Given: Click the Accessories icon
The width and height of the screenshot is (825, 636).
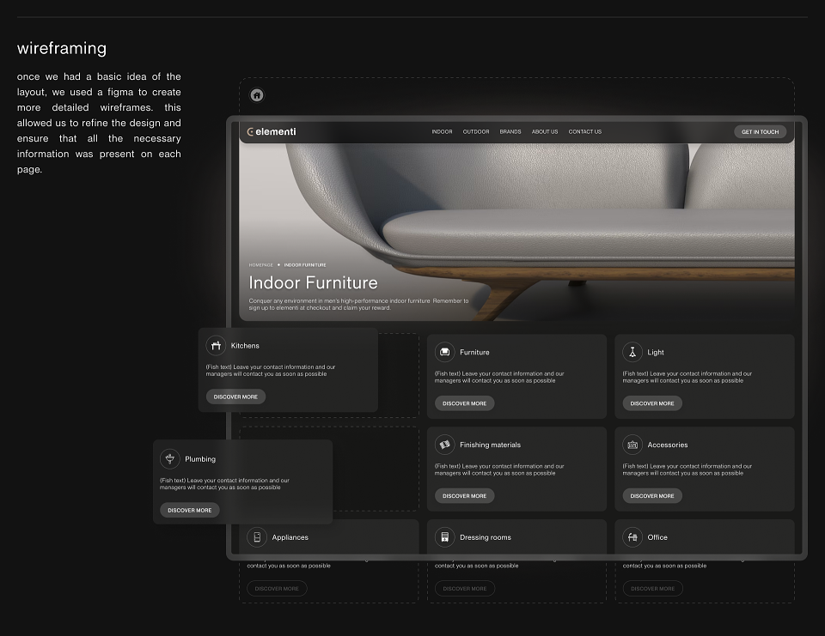Looking at the screenshot, I should [632, 445].
